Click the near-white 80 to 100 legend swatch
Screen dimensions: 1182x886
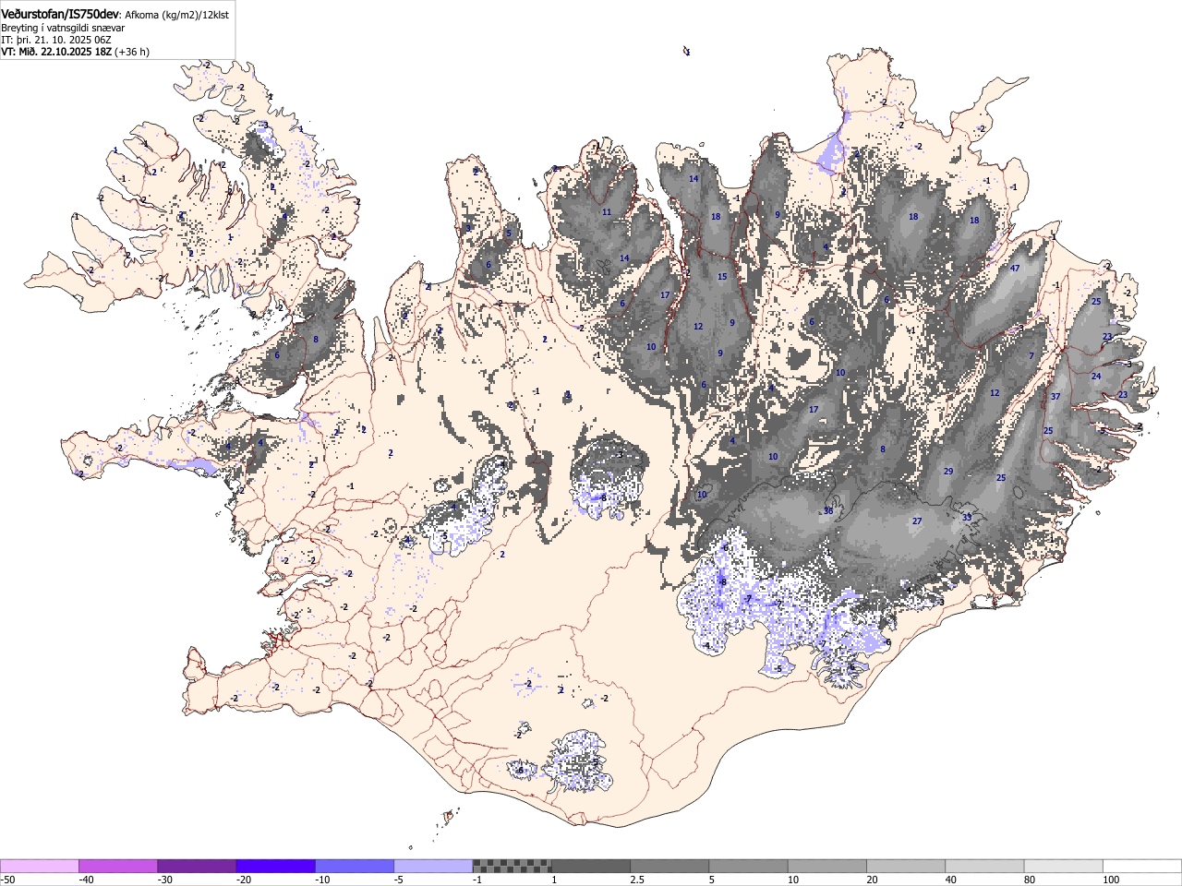point(1064,866)
